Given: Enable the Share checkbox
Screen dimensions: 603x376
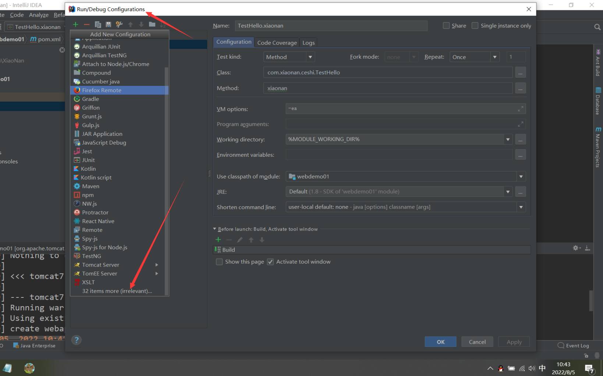Looking at the screenshot, I should click(x=446, y=26).
